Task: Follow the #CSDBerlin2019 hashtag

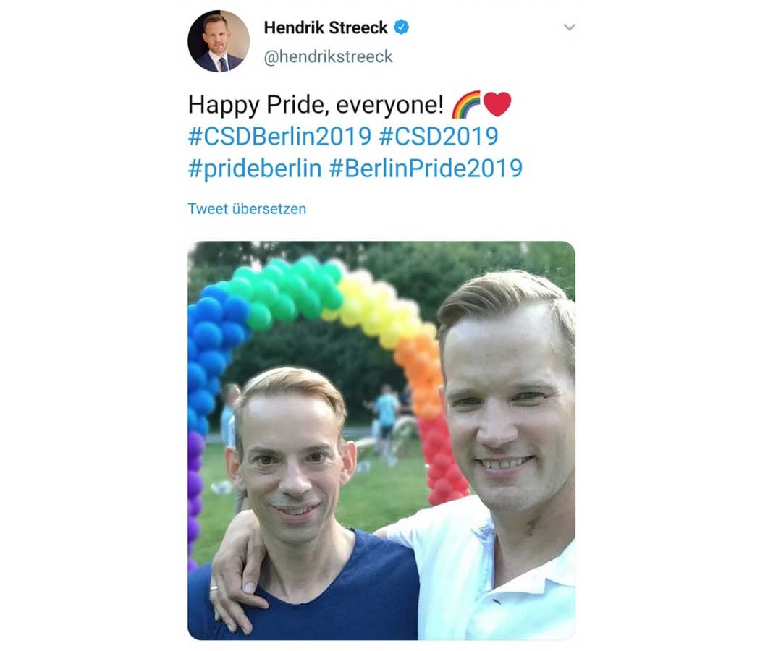Action: click(279, 136)
